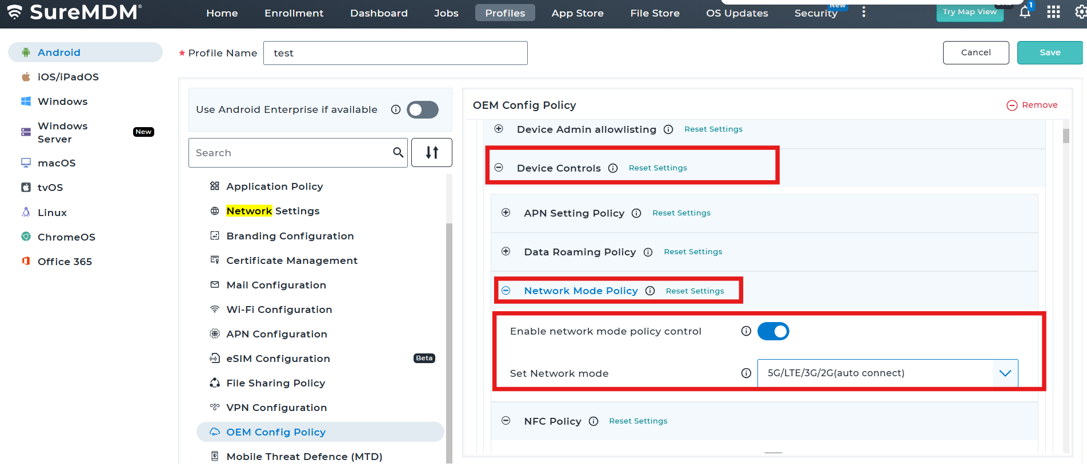1087x464 pixels.
Task: Click the OEM Config panel scrollbar
Action: [1066, 136]
